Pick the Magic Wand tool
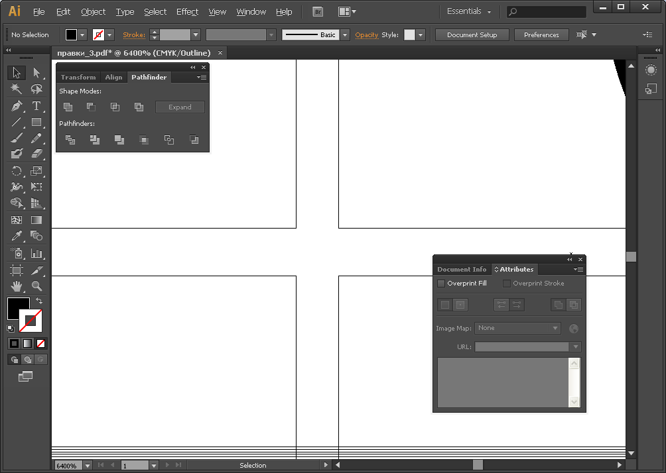 pos(17,89)
